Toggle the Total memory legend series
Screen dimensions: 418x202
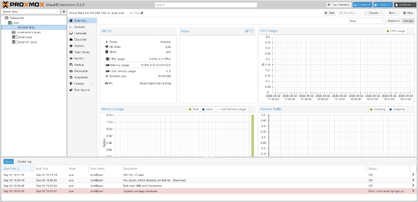tap(194, 109)
